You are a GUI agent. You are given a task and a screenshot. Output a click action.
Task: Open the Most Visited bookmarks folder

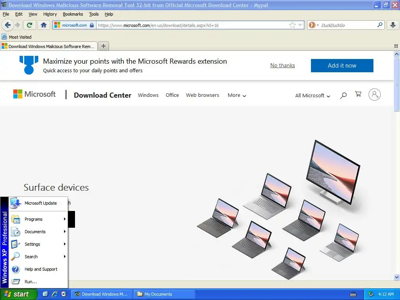click(16, 37)
